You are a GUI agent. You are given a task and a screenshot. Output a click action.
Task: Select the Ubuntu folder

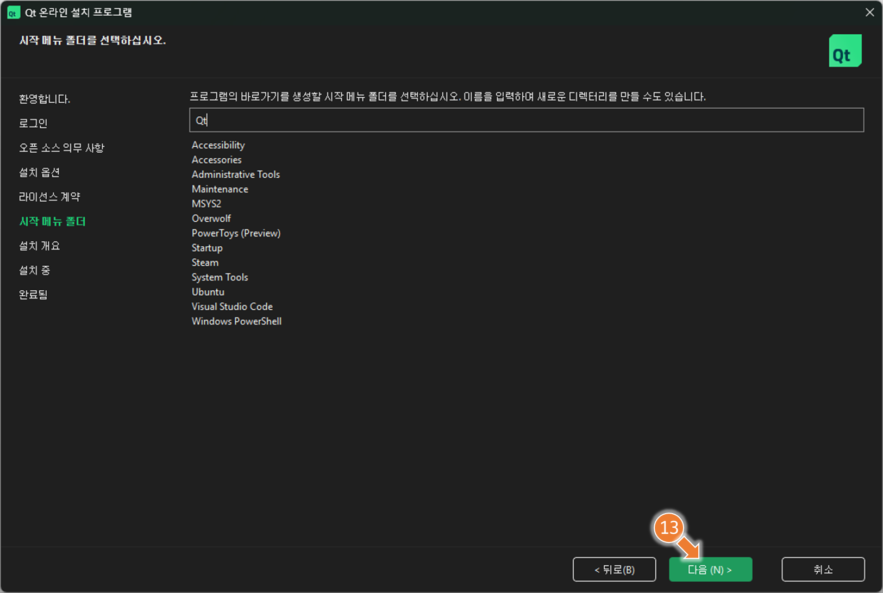pos(208,292)
